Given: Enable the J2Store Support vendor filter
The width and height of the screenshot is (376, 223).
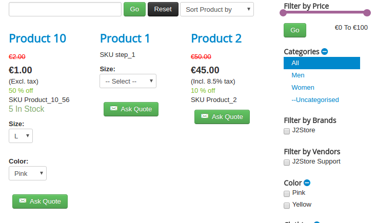Looking at the screenshot, I should tap(287, 163).
